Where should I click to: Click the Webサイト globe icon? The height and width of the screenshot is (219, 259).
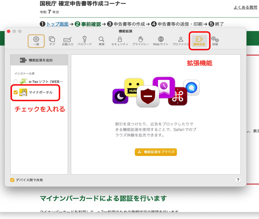161,41
